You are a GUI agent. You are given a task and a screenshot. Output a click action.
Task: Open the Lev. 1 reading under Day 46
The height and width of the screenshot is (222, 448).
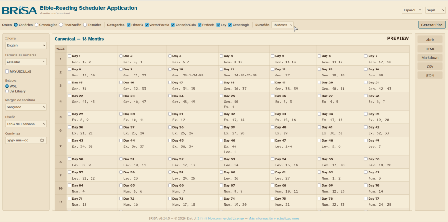[230, 152]
